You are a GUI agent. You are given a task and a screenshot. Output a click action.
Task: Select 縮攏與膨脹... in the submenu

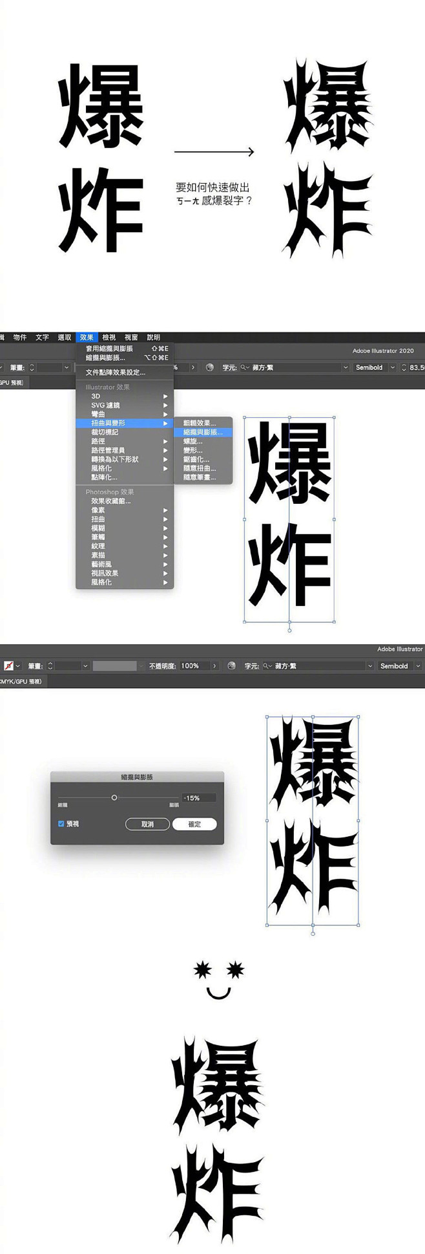tap(202, 432)
